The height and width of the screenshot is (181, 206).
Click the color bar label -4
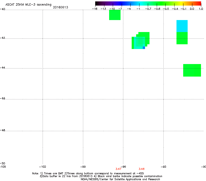click(129, 9)
